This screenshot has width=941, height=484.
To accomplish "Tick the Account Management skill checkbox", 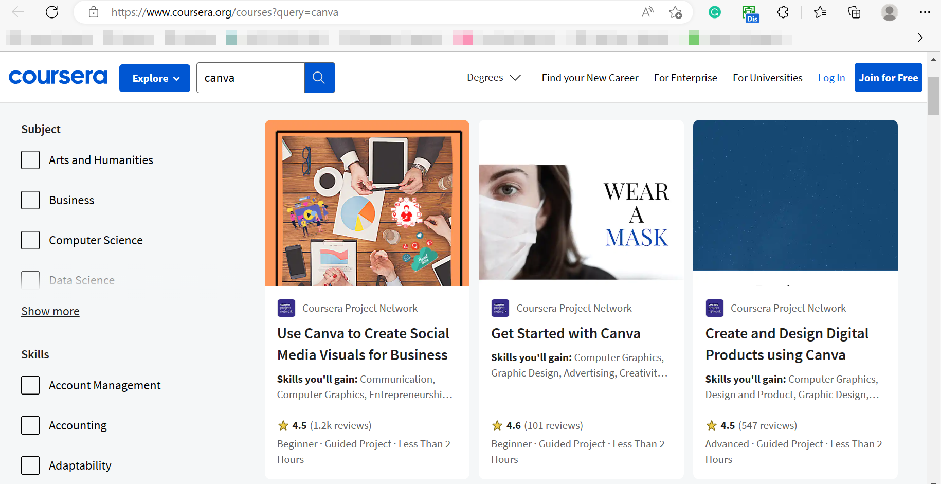I will (x=30, y=385).
